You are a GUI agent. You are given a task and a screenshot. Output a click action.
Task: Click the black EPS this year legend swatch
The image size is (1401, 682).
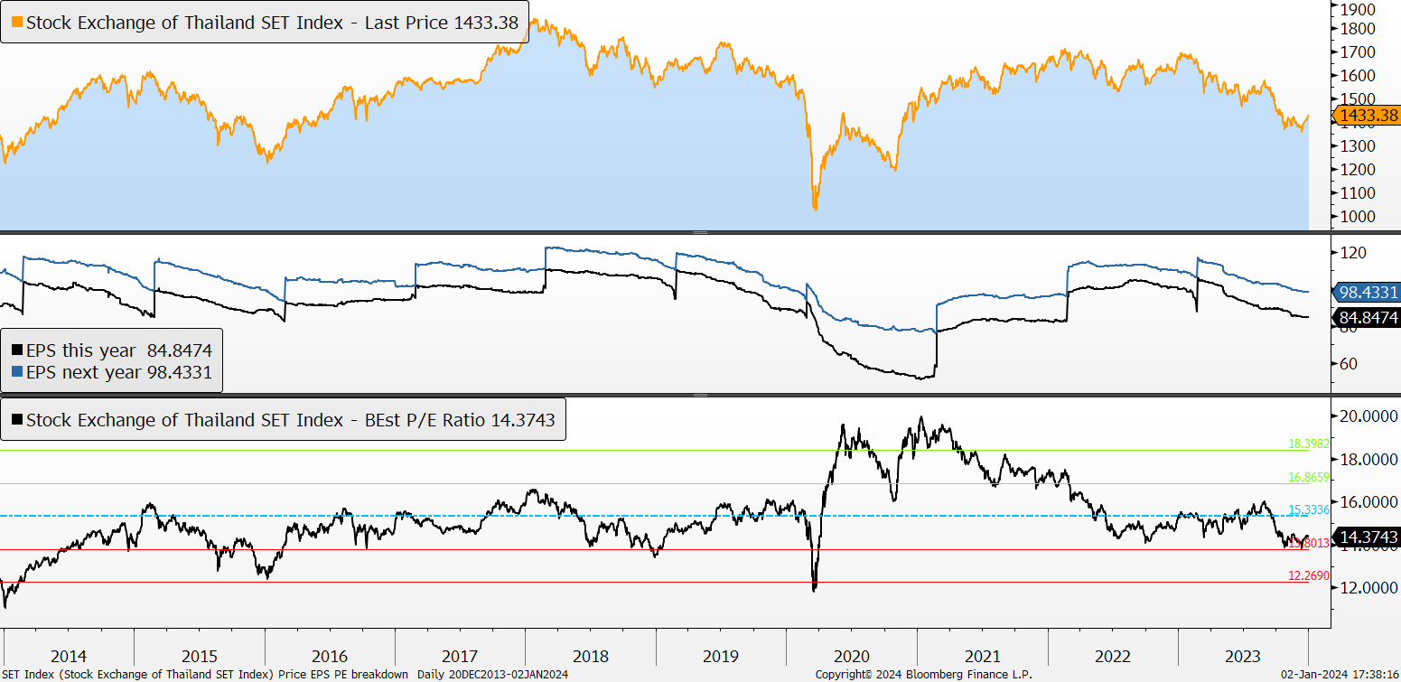coord(17,350)
